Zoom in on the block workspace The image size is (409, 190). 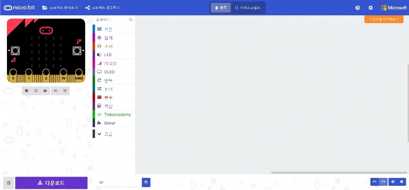point(393,182)
